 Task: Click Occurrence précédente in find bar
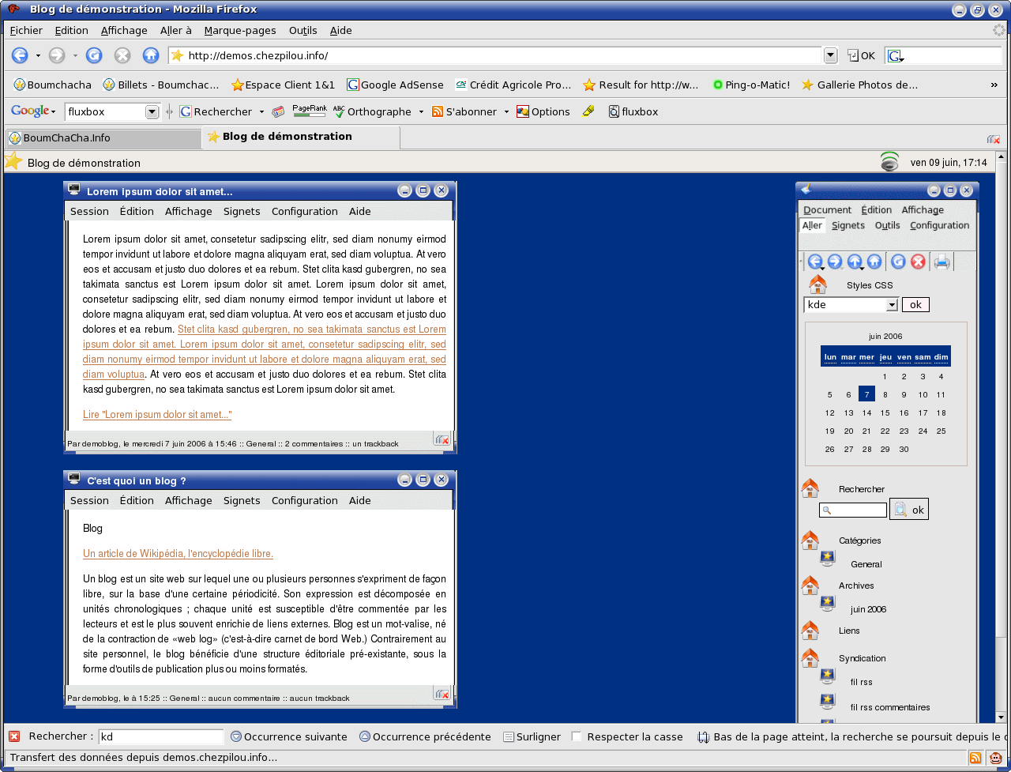pos(425,736)
